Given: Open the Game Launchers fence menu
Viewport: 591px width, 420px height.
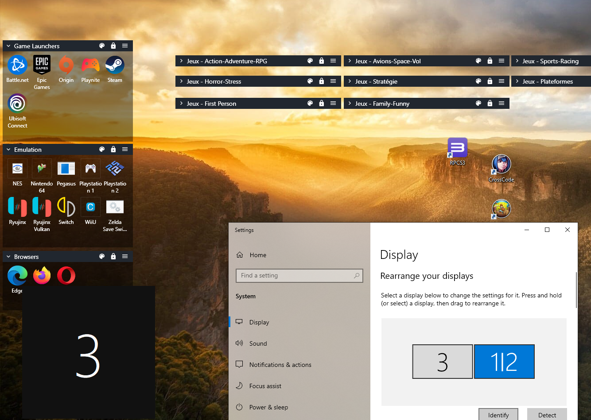Looking at the screenshot, I should (124, 46).
